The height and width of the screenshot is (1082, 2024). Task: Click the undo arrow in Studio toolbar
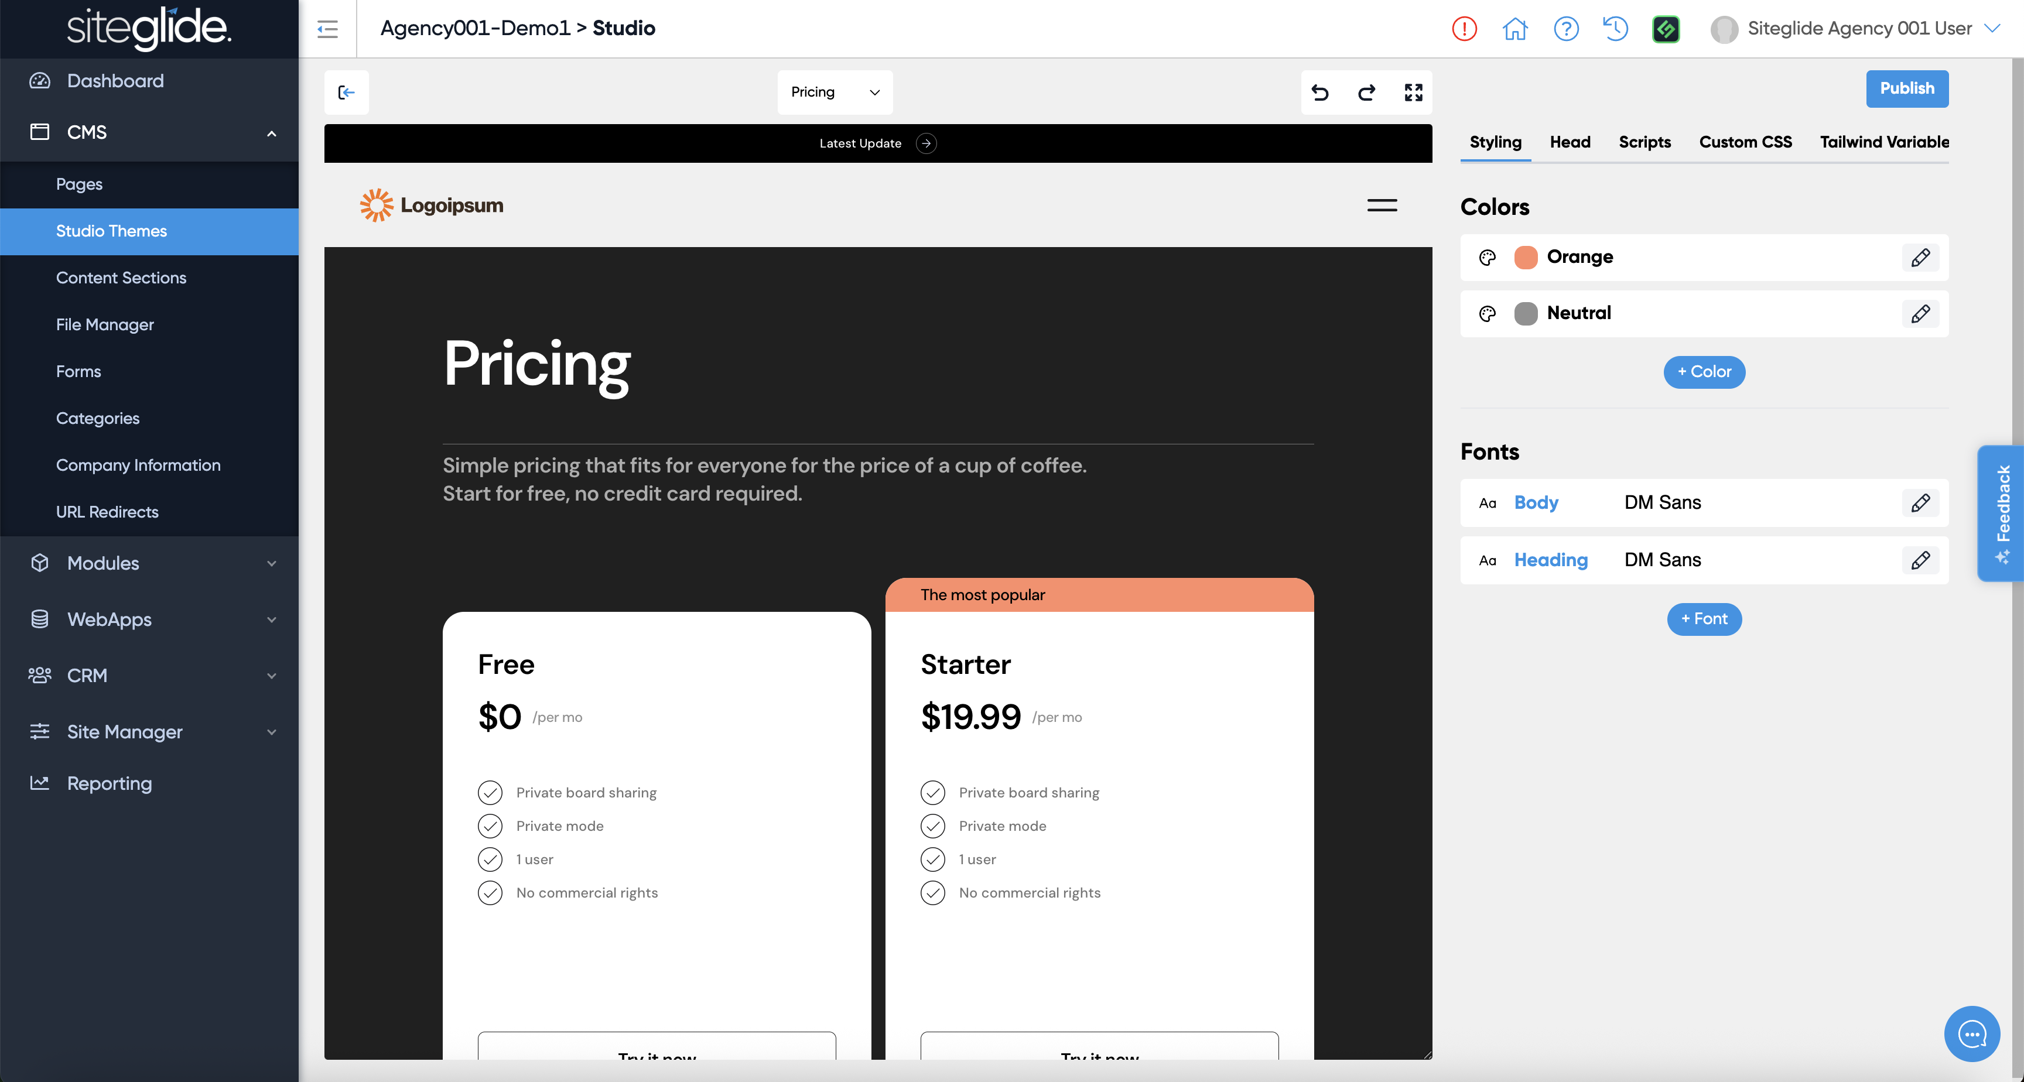click(1320, 93)
